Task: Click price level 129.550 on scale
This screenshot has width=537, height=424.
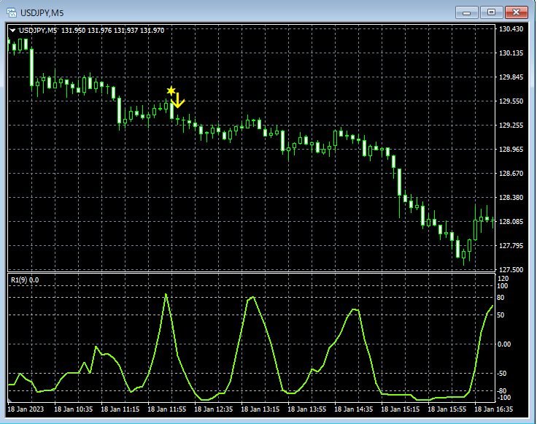Action: pos(511,101)
